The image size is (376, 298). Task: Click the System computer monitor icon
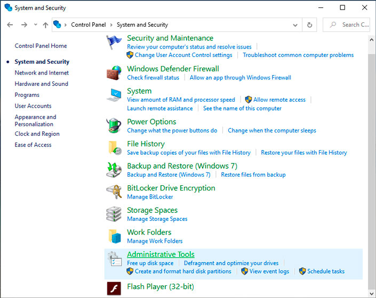114,95
